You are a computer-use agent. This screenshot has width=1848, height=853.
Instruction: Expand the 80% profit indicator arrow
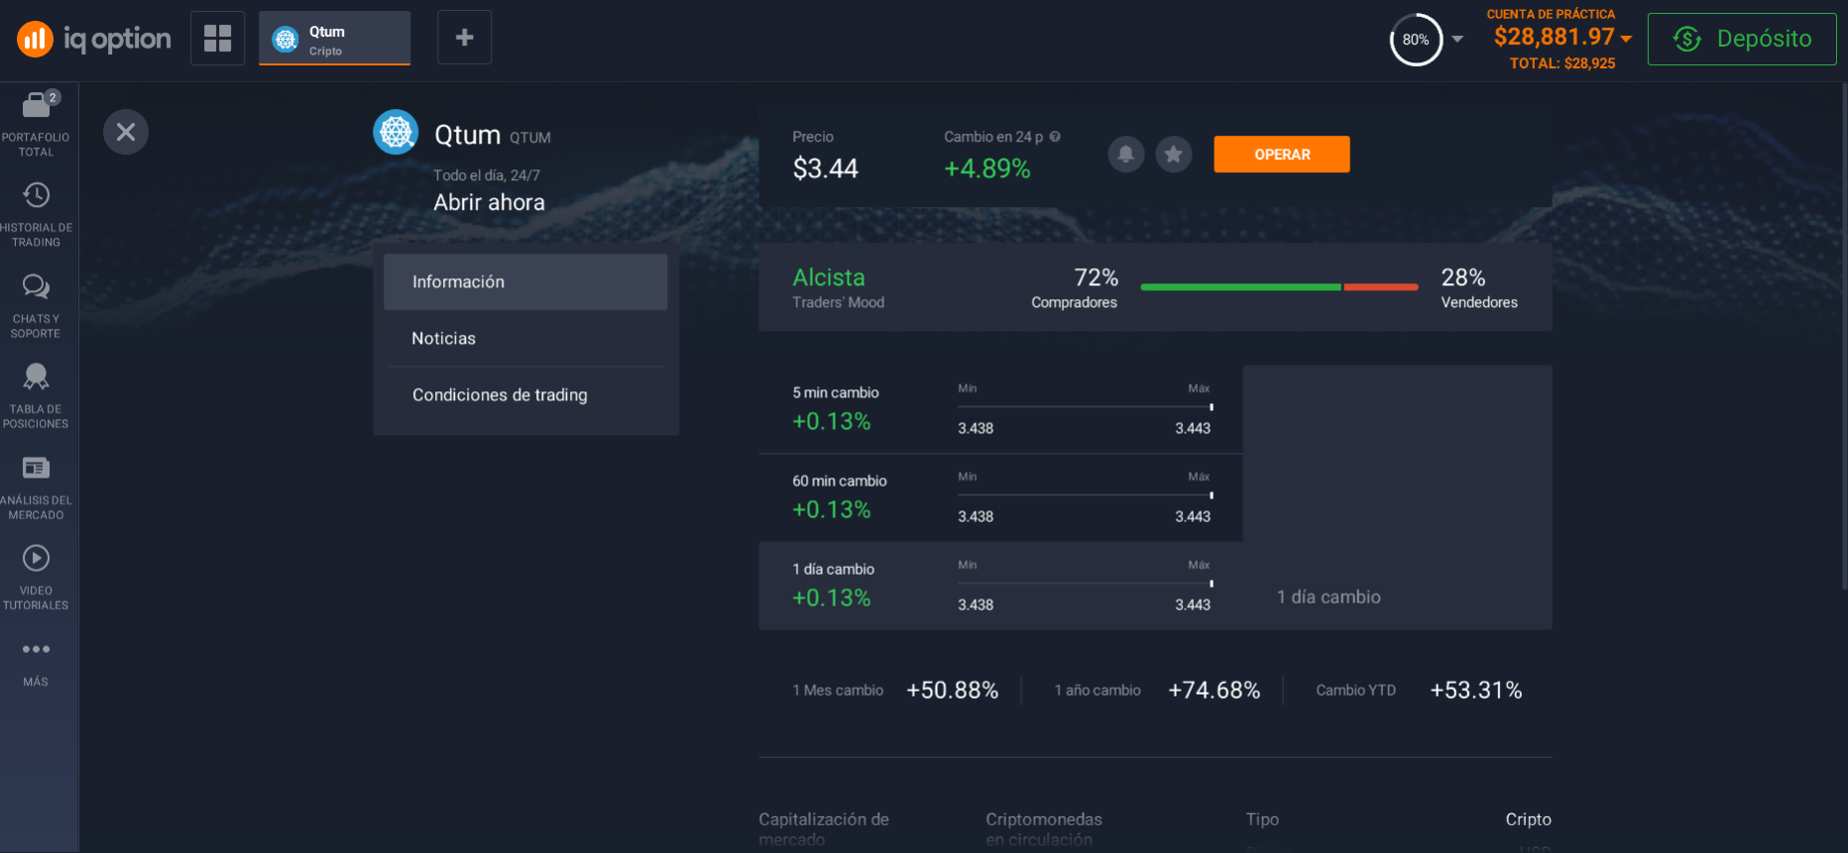coord(1457,40)
